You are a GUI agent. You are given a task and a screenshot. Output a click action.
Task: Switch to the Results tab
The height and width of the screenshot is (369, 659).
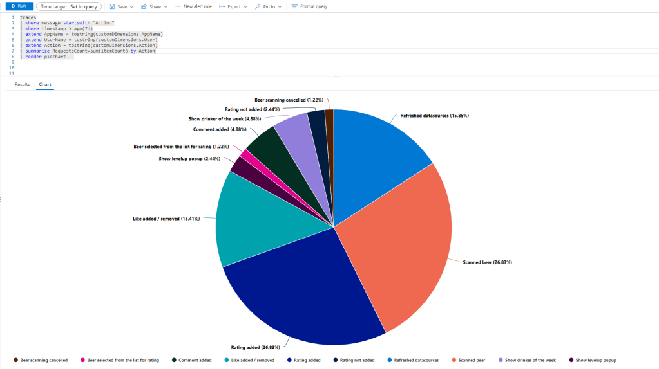(x=23, y=84)
